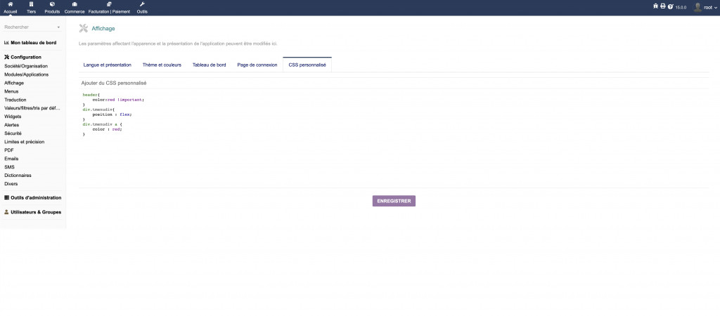Click the Configuration tools icon in sidebar
Viewport: 720px width, 316px height.
click(x=6, y=58)
